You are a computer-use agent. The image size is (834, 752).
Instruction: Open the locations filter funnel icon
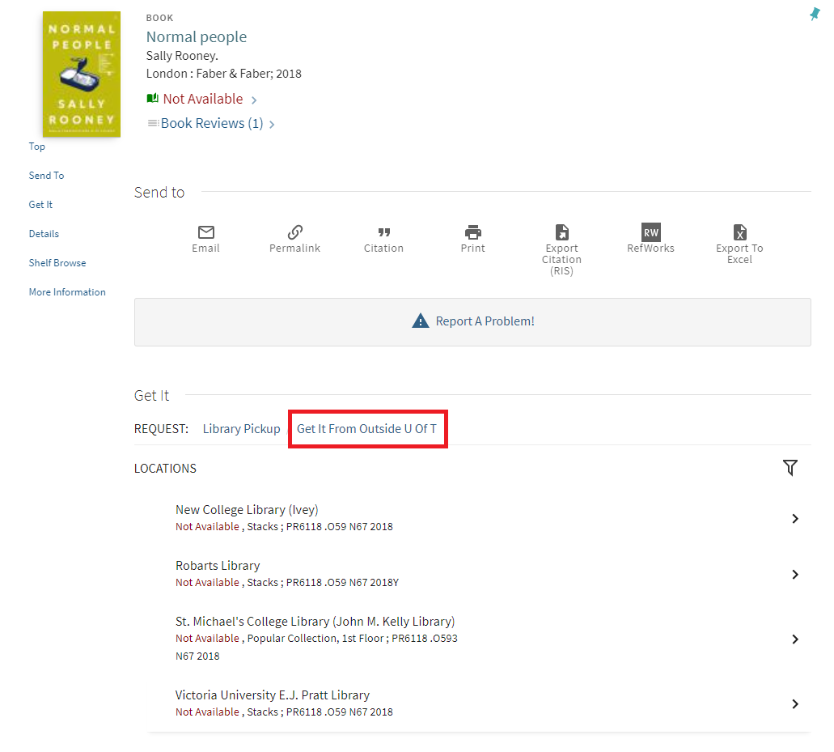[790, 468]
